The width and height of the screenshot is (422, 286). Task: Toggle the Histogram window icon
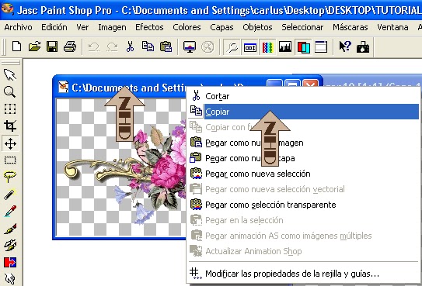point(285,47)
